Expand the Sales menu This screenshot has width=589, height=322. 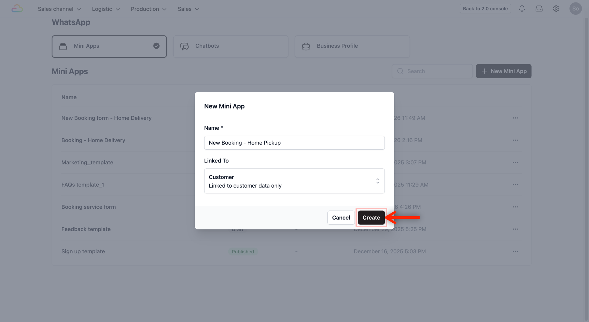tap(188, 9)
